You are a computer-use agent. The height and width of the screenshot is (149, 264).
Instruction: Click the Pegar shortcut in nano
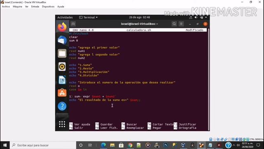(154, 128)
